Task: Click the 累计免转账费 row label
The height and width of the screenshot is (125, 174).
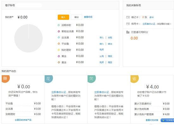Action: [x=141, y=109]
